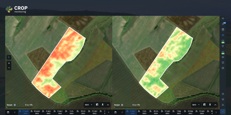
Task: Click the Crop Monitoring logo
Action: [16, 9]
